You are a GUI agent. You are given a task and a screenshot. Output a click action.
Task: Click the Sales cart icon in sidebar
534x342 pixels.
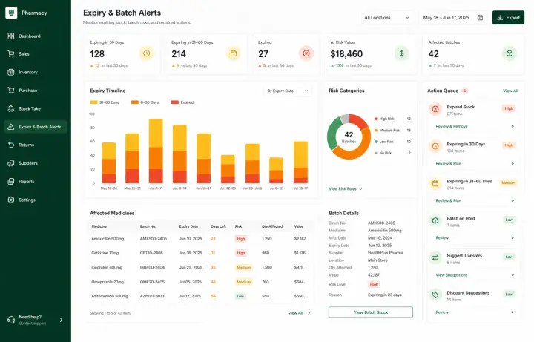click(11, 54)
